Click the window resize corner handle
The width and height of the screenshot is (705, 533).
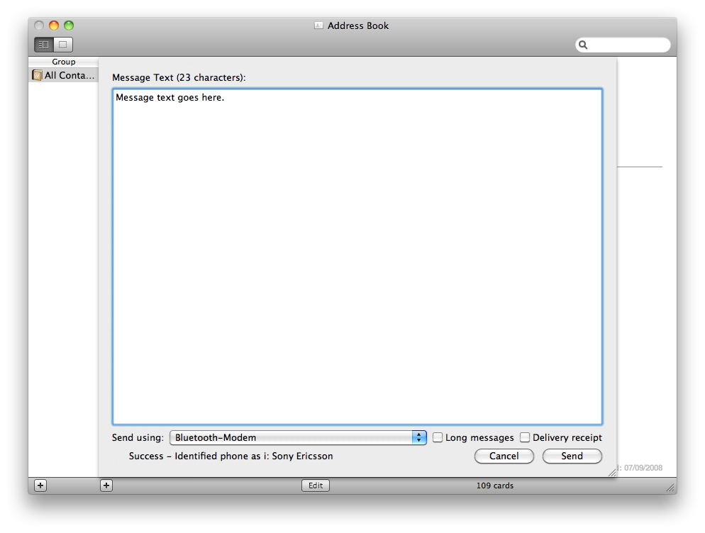(x=670, y=488)
